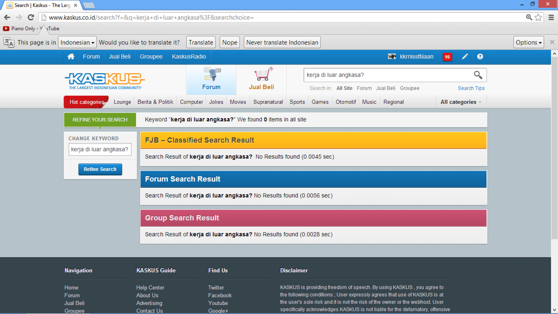
Task: Open the Computer category
Action: point(191,102)
